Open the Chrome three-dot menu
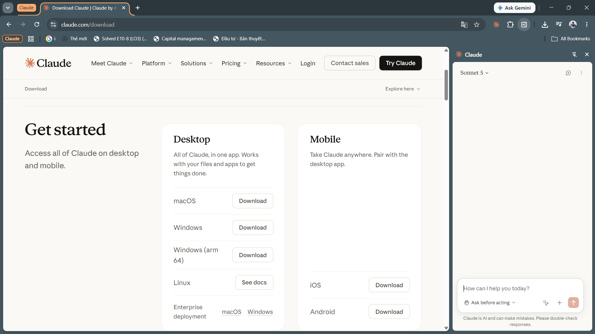This screenshot has height=334, width=595. [x=587, y=24]
